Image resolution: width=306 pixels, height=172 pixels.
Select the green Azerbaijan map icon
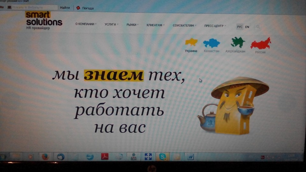238,42
